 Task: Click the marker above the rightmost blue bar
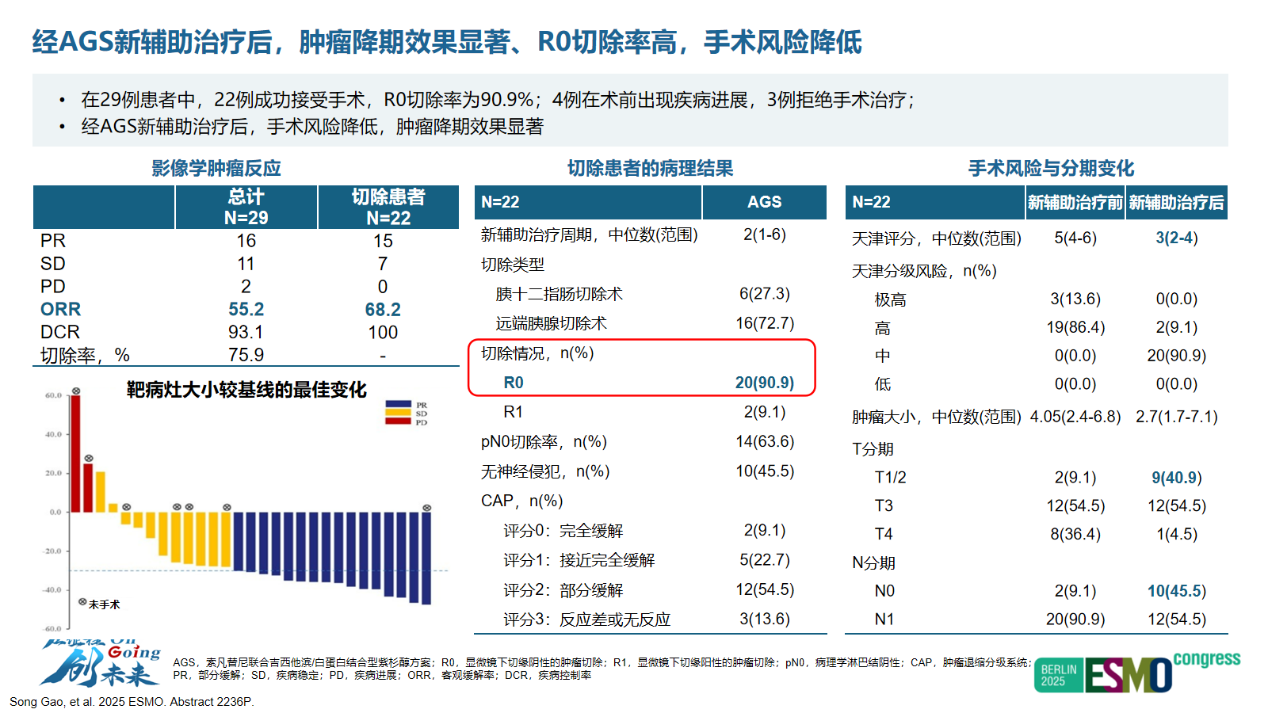coord(426,508)
